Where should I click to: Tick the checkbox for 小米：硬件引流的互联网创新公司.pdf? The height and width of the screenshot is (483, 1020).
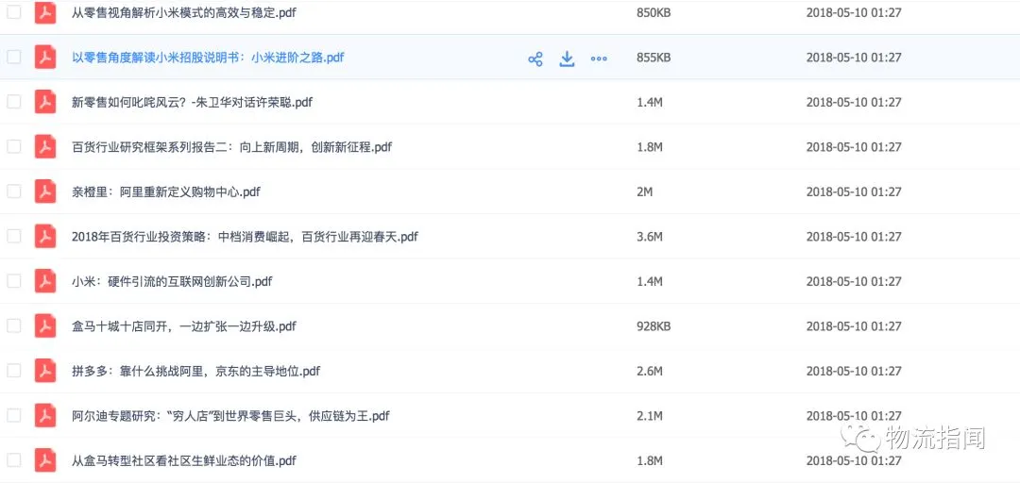[x=13, y=281]
